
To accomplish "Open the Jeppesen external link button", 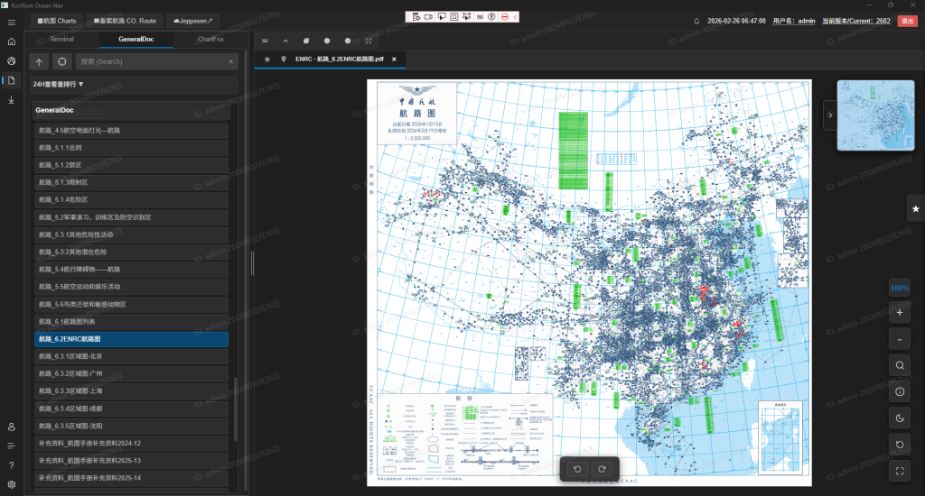I will pyautogui.click(x=192, y=20).
